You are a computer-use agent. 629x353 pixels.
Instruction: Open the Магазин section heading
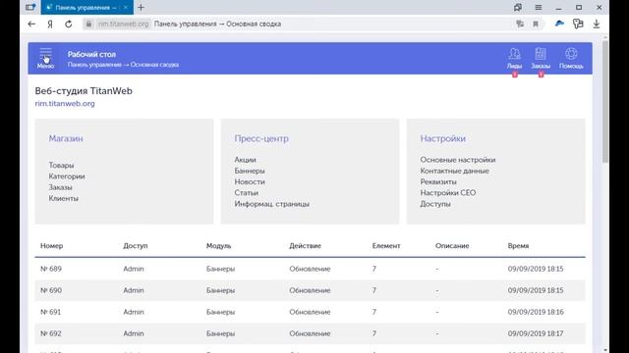pos(66,138)
